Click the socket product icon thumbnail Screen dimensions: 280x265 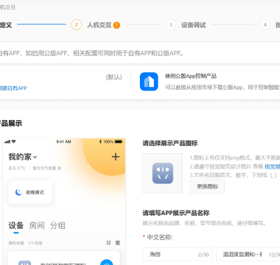coord(163,173)
